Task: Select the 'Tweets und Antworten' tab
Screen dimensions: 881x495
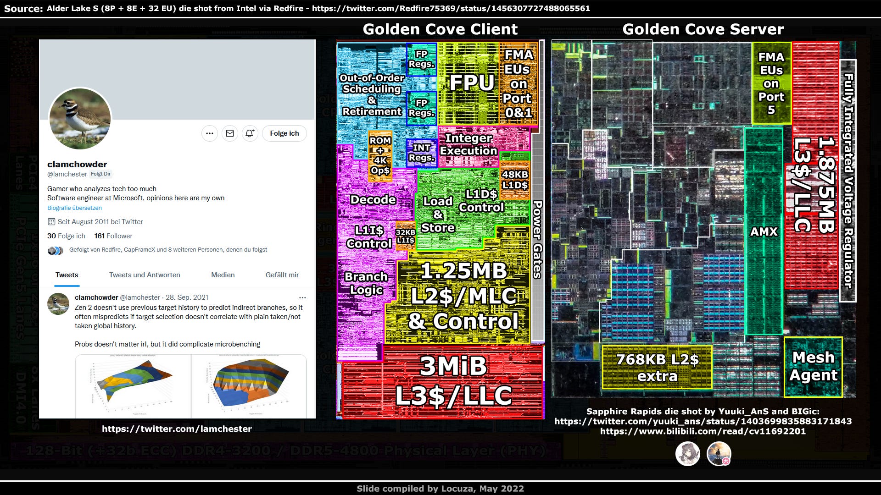Action: point(144,275)
